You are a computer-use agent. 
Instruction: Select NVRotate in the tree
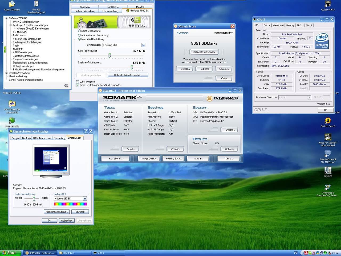click(18, 49)
